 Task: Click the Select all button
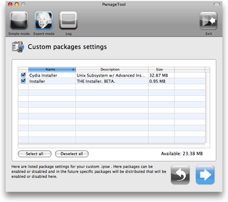pos(35,154)
